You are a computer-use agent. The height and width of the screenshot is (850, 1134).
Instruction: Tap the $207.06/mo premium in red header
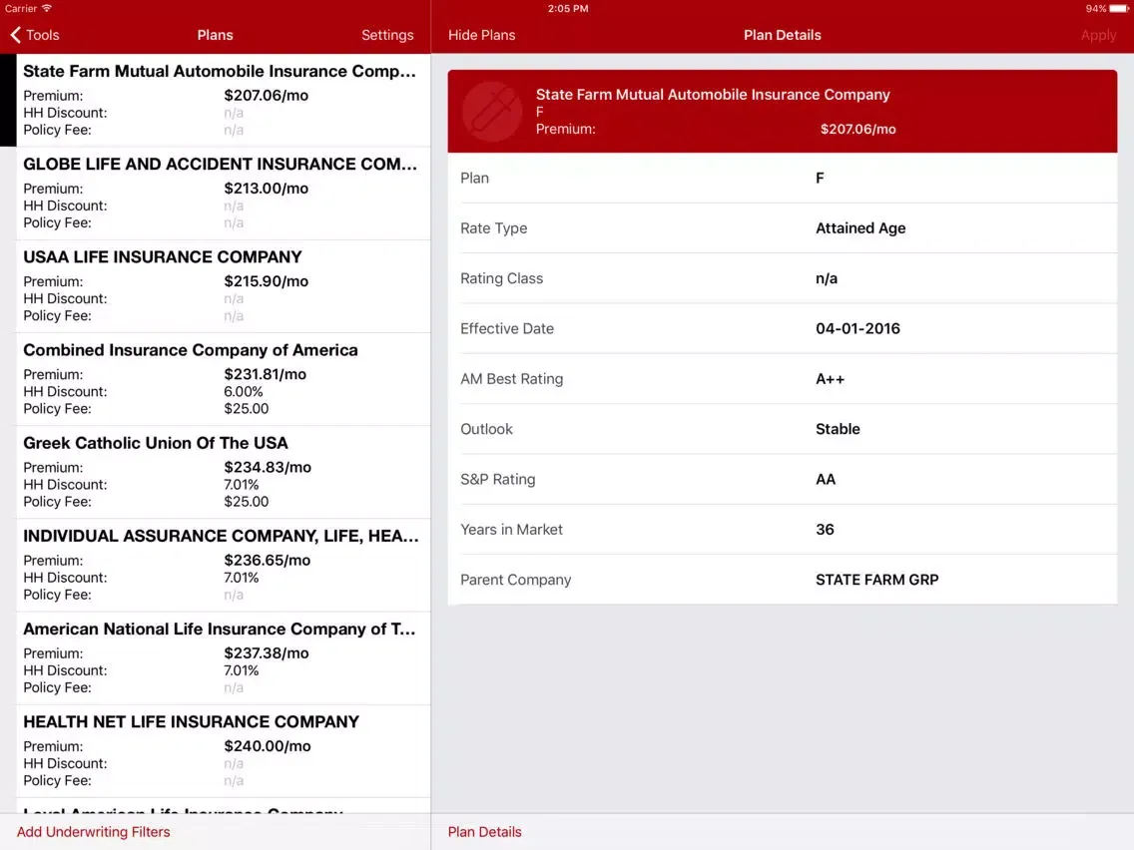pos(857,130)
